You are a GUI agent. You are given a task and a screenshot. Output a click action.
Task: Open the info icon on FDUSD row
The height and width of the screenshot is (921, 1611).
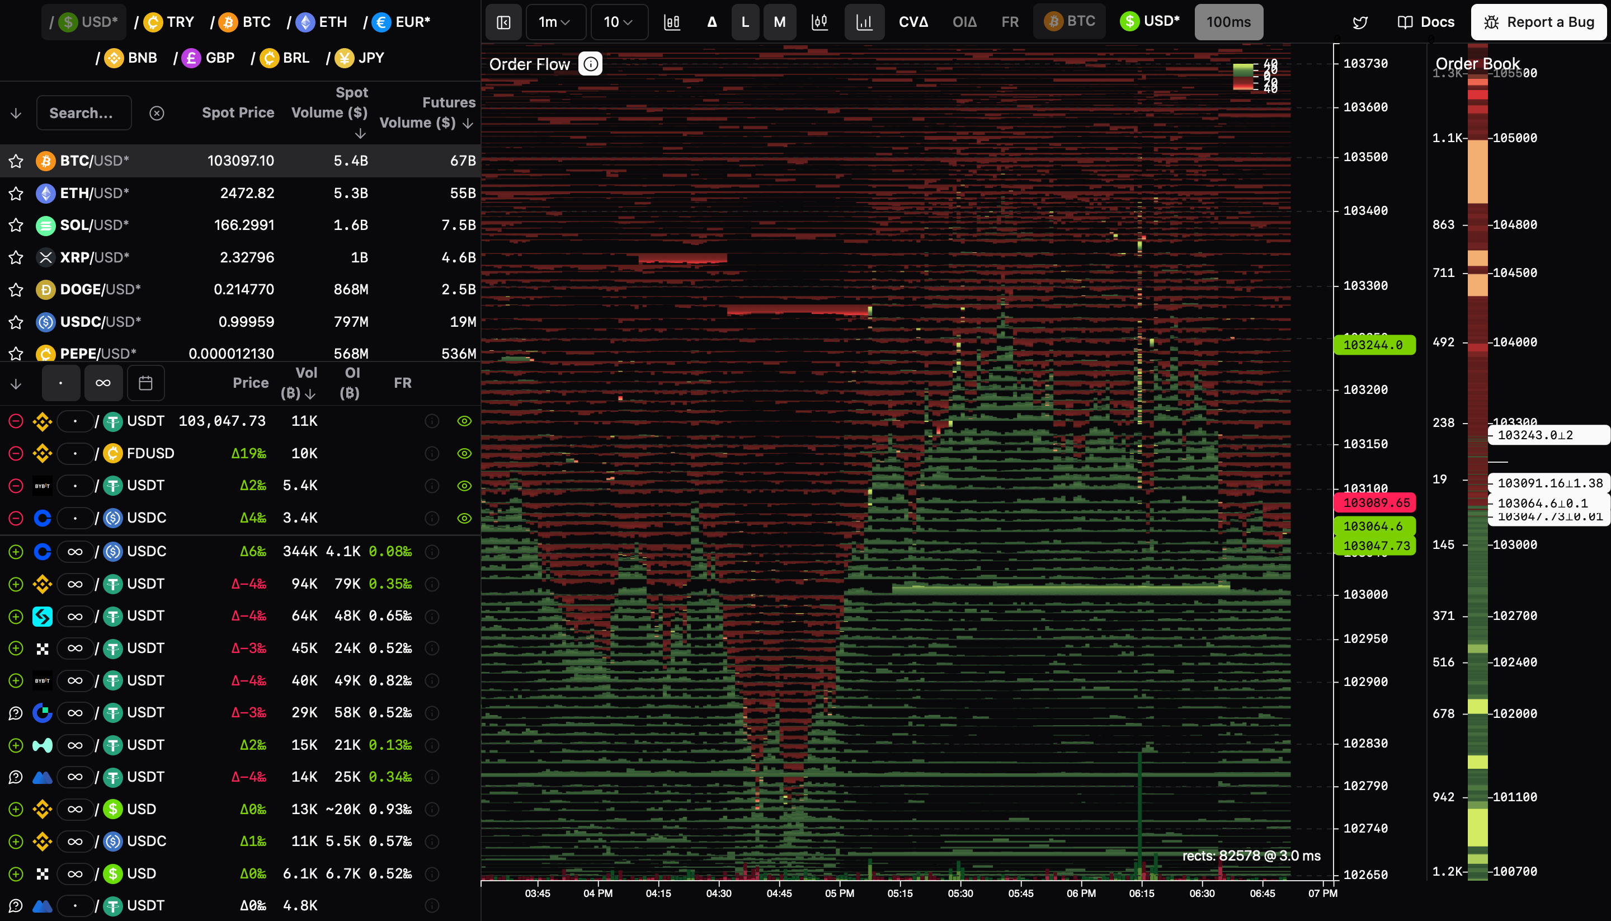click(x=432, y=454)
